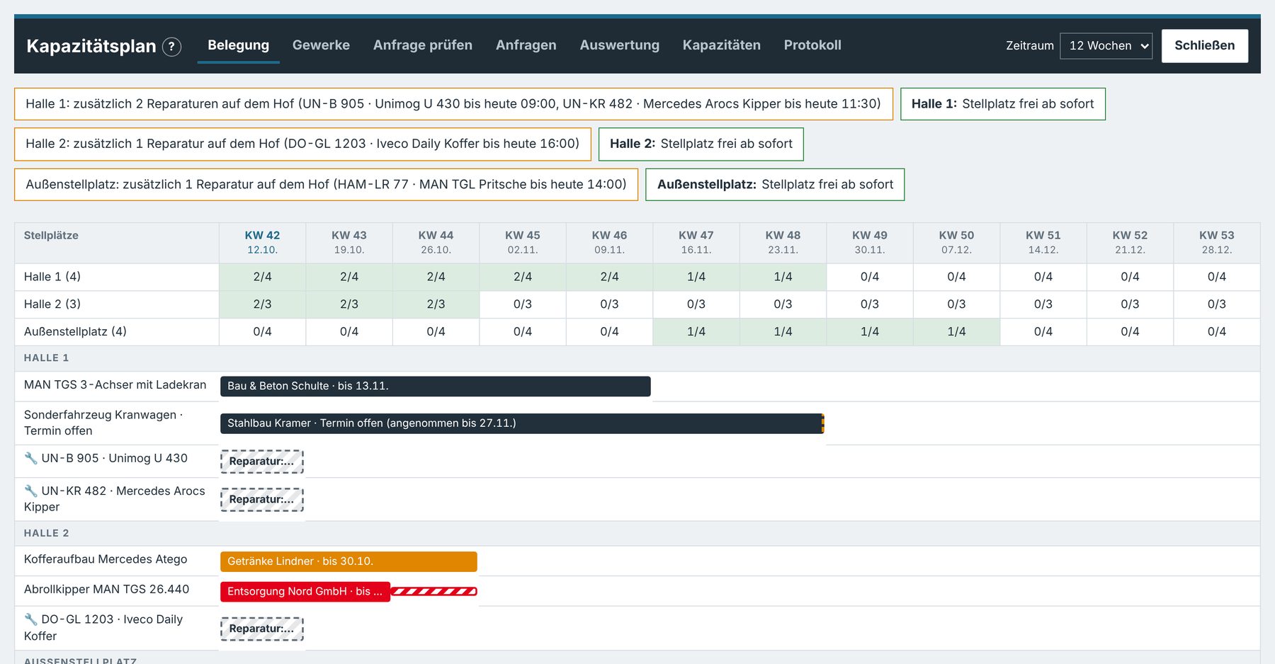This screenshot has width=1275, height=664.
Task: Open the Protokoll tab
Action: [812, 45]
